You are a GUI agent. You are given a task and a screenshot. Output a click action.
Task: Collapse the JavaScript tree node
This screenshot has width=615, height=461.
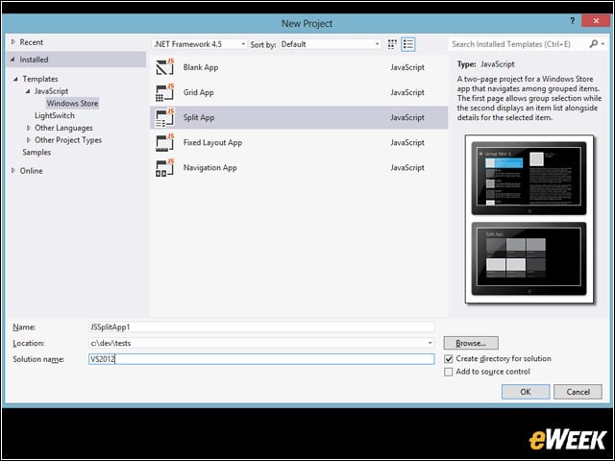coord(28,91)
